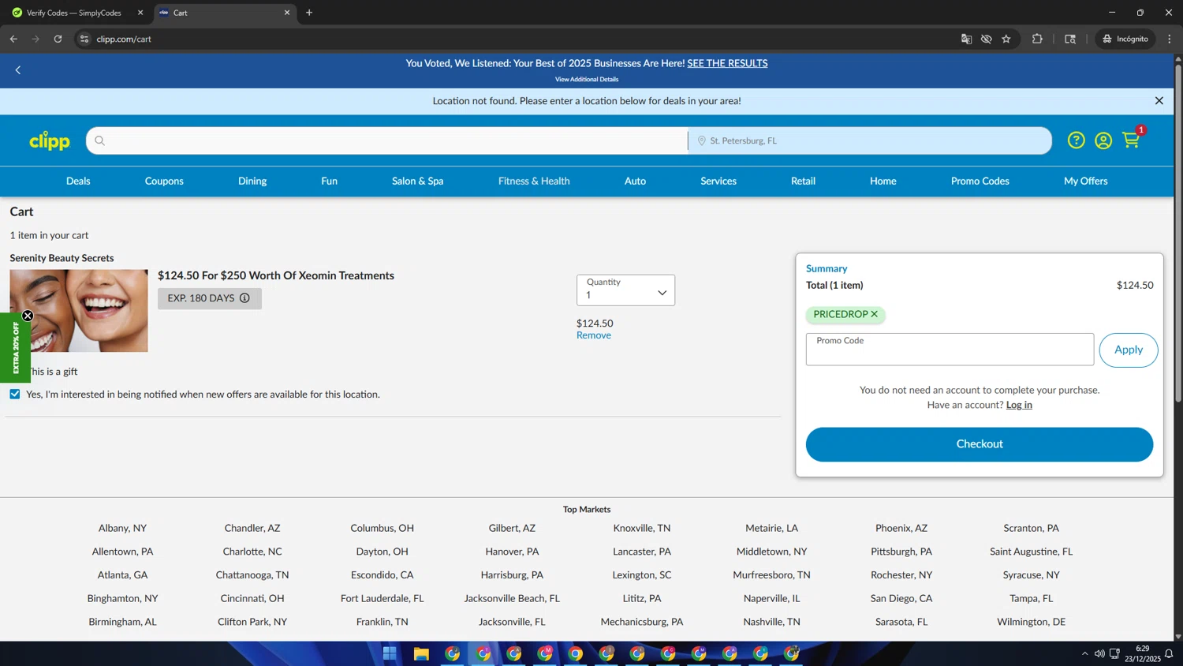Select Pittsburgh, PA market
The image size is (1183, 666).
[901, 552]
